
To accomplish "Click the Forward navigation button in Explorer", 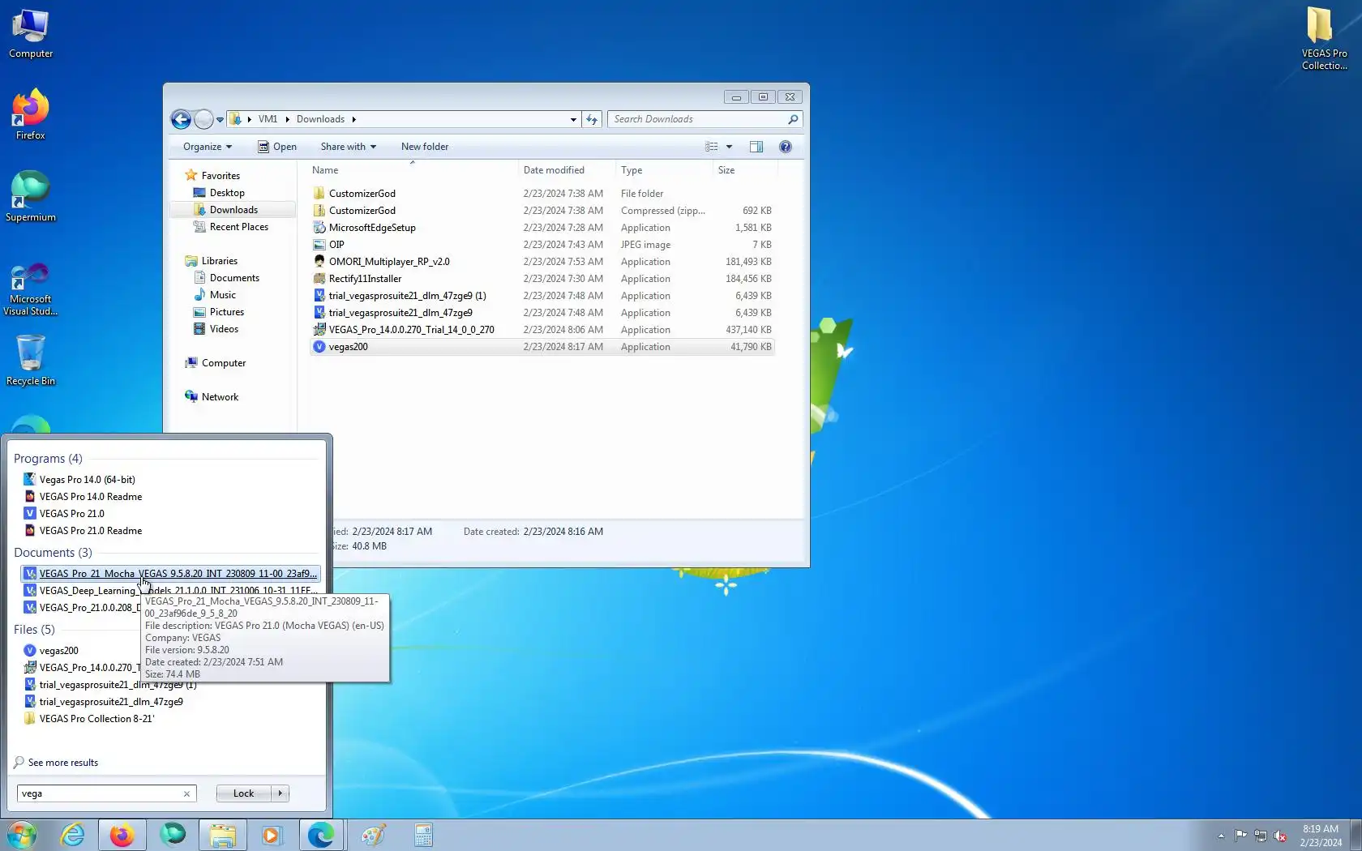I will (x=203, y=120).
